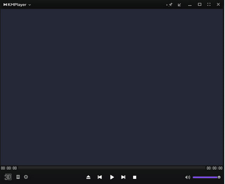Toggle the 3D mode button

[x=8, y=177]
